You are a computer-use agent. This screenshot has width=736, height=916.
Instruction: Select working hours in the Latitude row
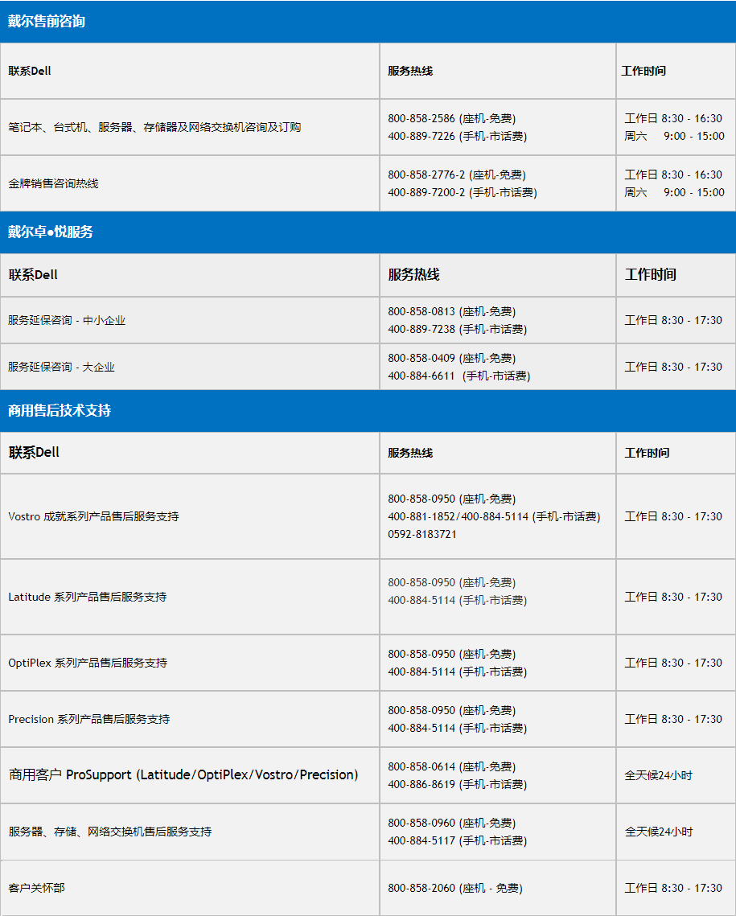pos(673,597)
